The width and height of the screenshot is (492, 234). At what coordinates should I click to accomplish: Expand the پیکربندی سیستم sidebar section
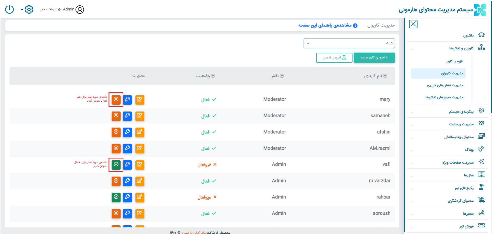(x=461, y=112)
